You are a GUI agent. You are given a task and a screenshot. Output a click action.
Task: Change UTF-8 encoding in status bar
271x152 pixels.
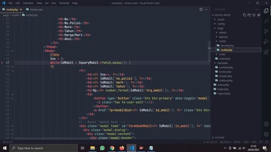(237, 142)
